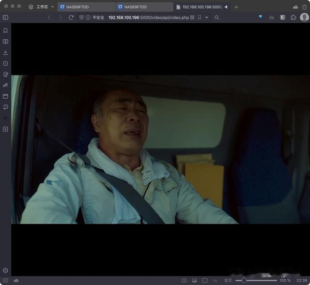310x285 pixels.
Task: Switch to the second NAS69F7DD tab
Action: click(144, 7)
